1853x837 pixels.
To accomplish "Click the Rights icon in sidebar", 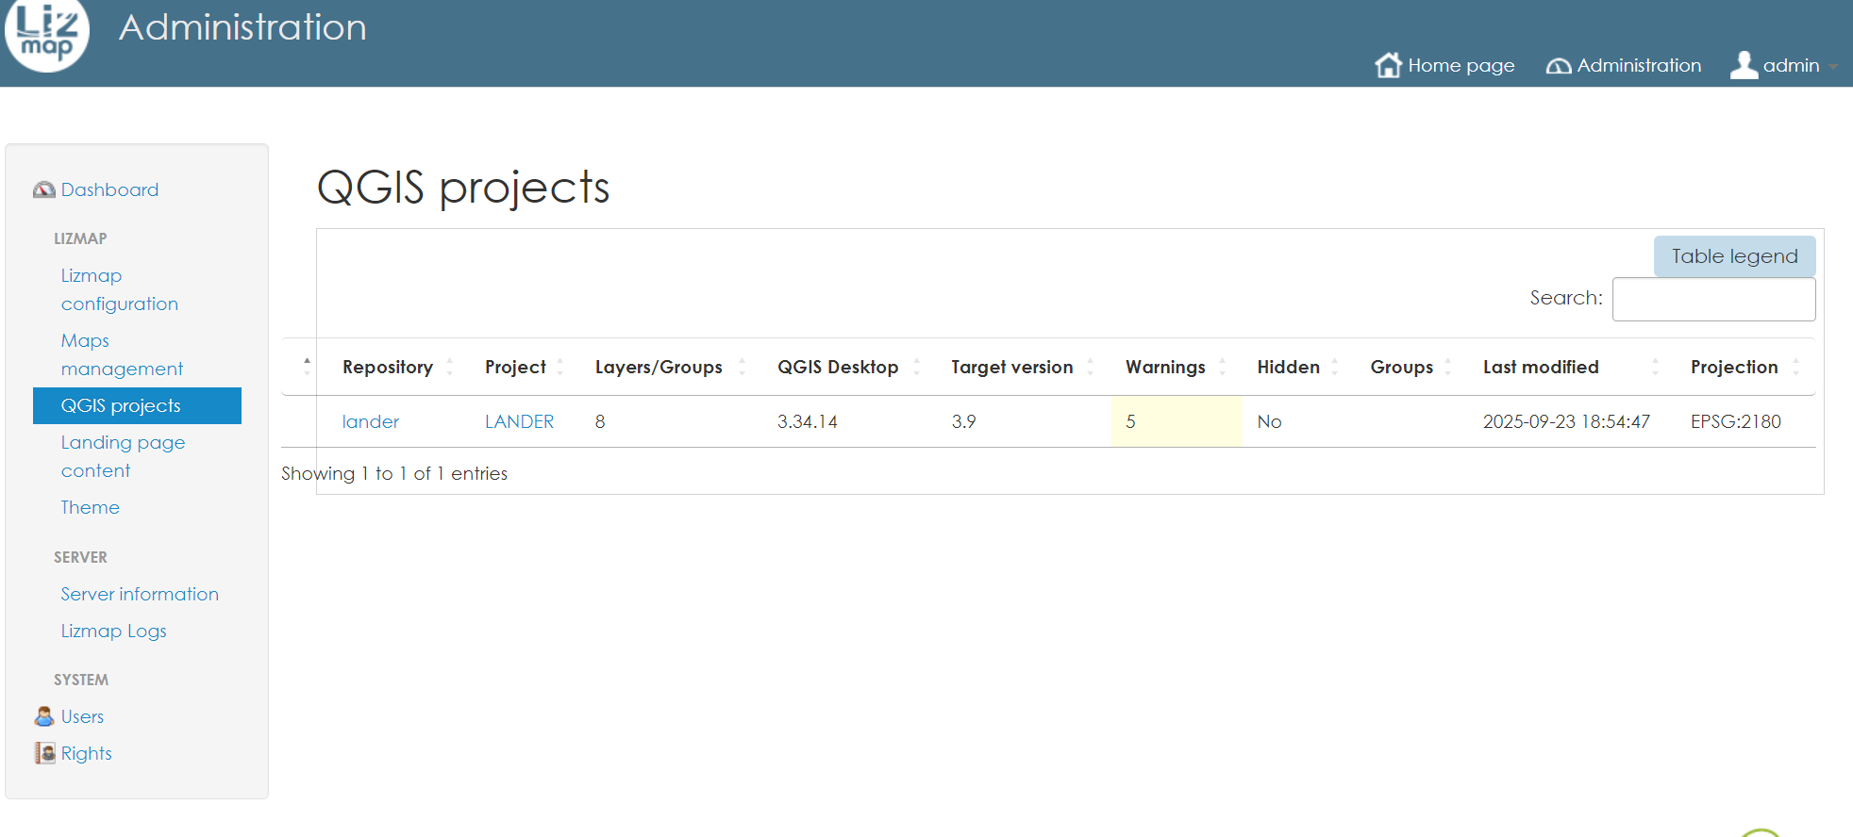I will click(x=44, y=753).
